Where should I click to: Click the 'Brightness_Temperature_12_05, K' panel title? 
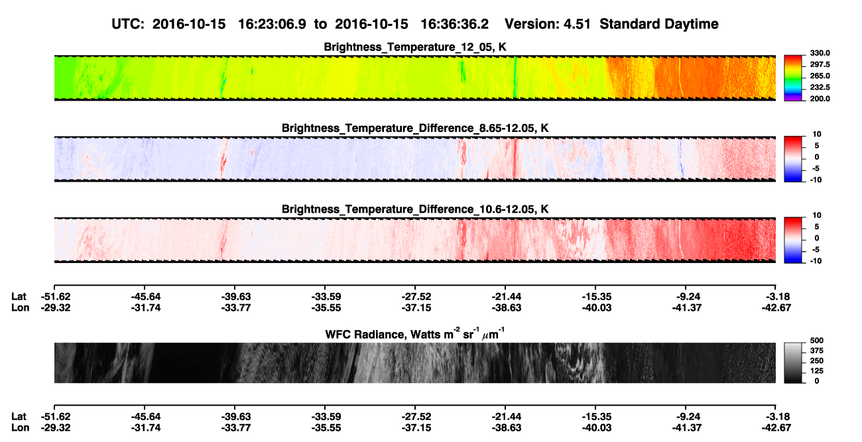click(415, 47)
